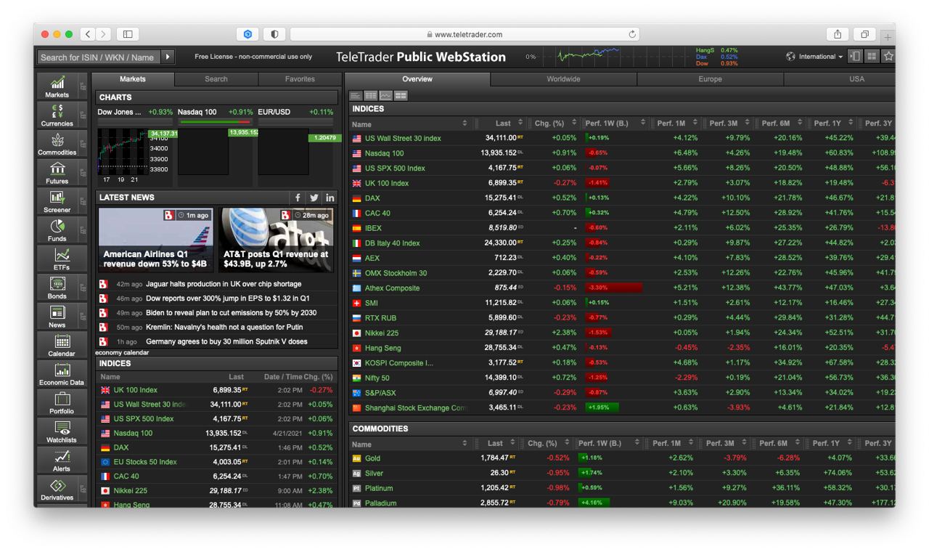This screenshot has height=552, width=929.
Task: Open the Screener tool
Action: point(57,201)
